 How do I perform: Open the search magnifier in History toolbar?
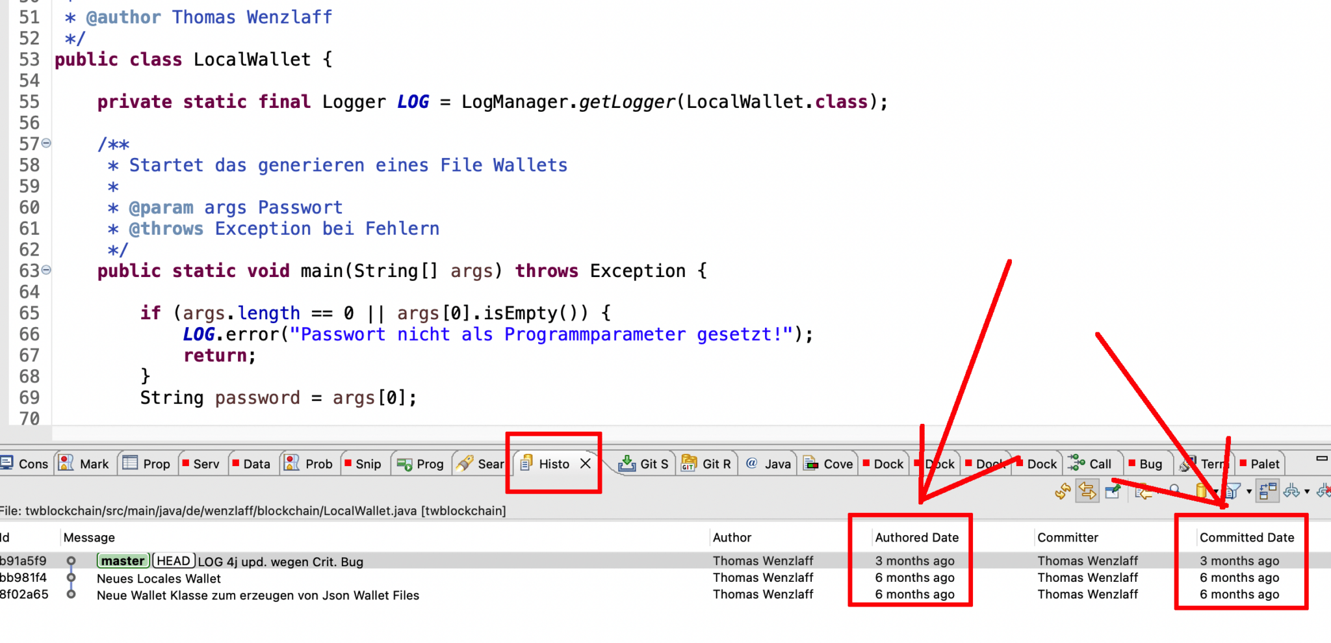click(1174, 490)
